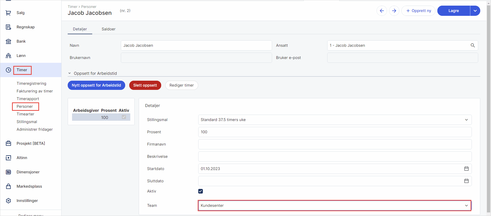Click the Aktiv checkbox in Arbeidsgiver table row

point(124,117)
